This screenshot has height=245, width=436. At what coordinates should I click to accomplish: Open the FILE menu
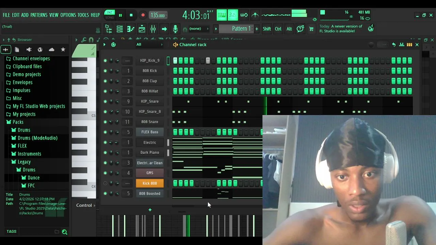pos(6,15)
